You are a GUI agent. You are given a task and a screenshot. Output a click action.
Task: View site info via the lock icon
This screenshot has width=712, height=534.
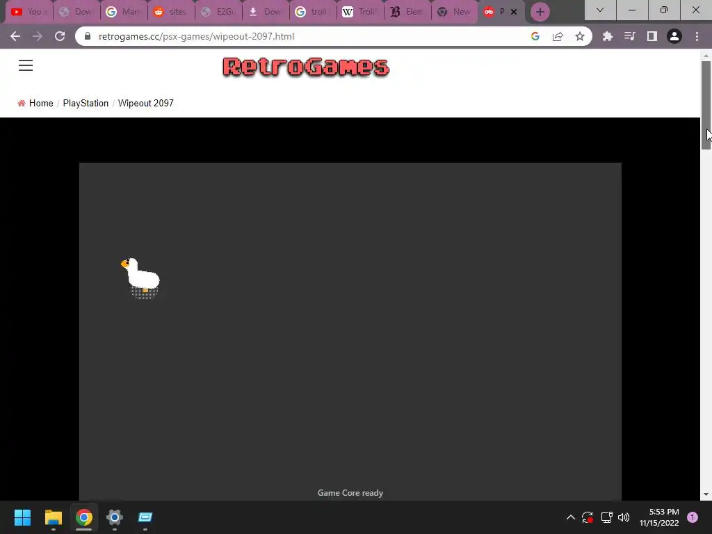[x=88, y=36]
